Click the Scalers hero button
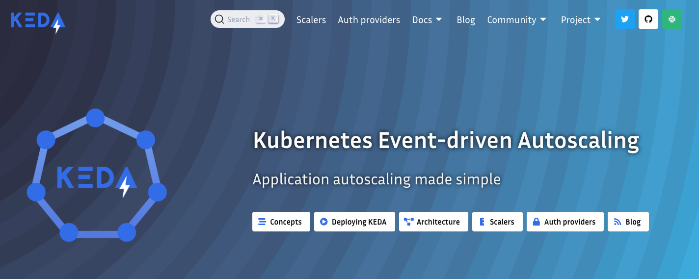Viewport: 699px width, 279px height. 497,222
